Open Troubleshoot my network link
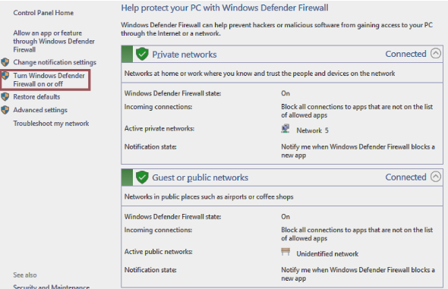This screenshot has height=289, width=448. tap(51, 124)
